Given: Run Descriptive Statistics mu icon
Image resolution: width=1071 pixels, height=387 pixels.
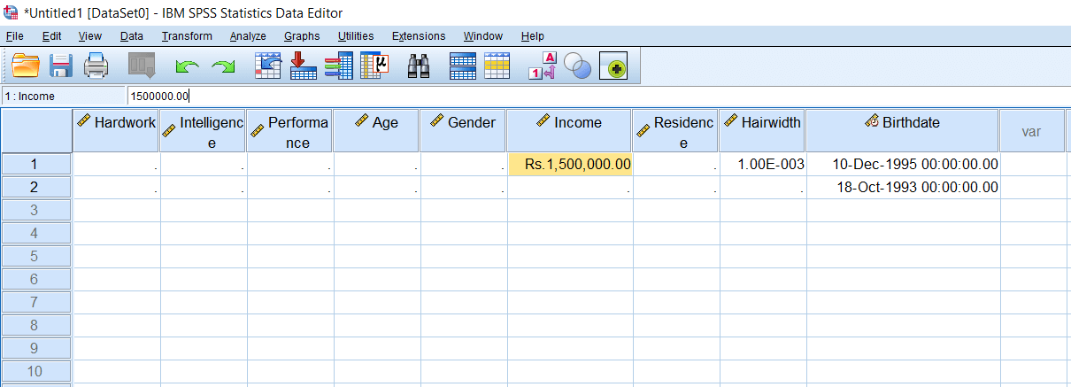Looking at the screenshot, I should click(374, 66).
